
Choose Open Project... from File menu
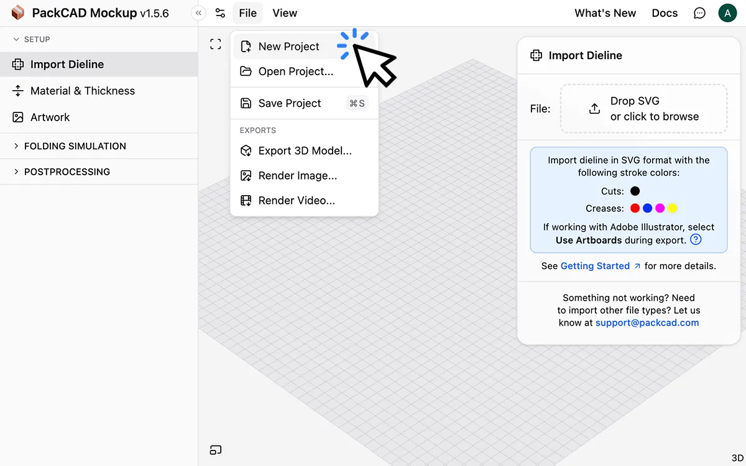coord(304,71)
